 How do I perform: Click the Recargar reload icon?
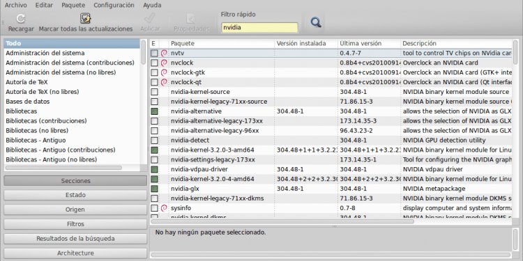(x=21, y=19)
